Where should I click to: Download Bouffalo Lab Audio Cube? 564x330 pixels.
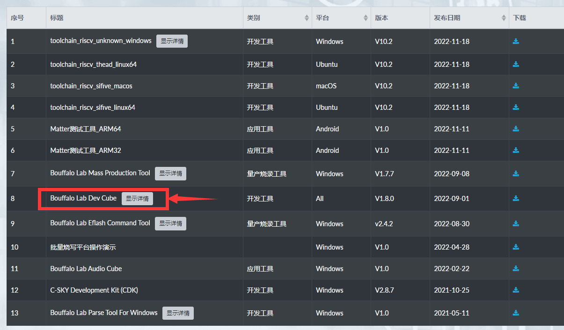pyautogui.click(x=516, y=268)
